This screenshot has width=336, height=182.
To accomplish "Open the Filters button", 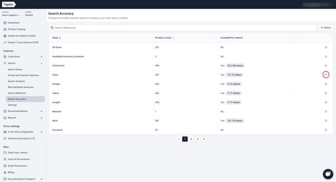I will pos(326,28).
